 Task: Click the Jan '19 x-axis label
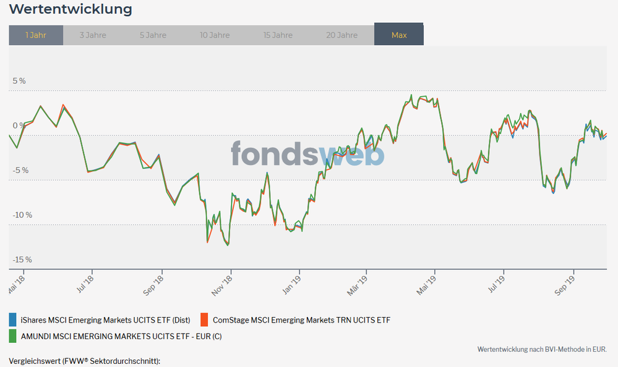[291, 285]
